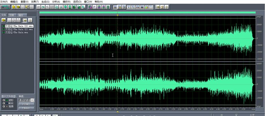The image size is (265, 116).
Task: Open the 文件(F) menu
Action: click(x=4, y=2)
